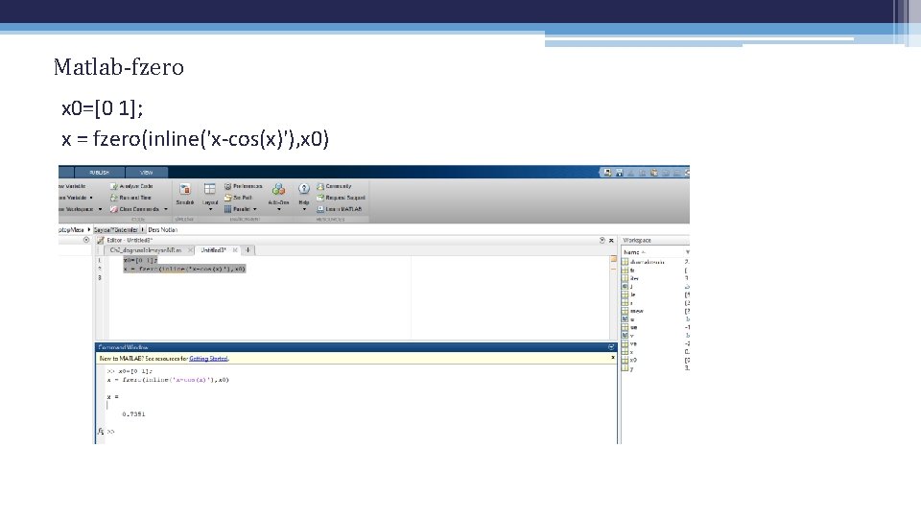Click Learn MATLAB in Resources
921x518 pixels.
340,209
